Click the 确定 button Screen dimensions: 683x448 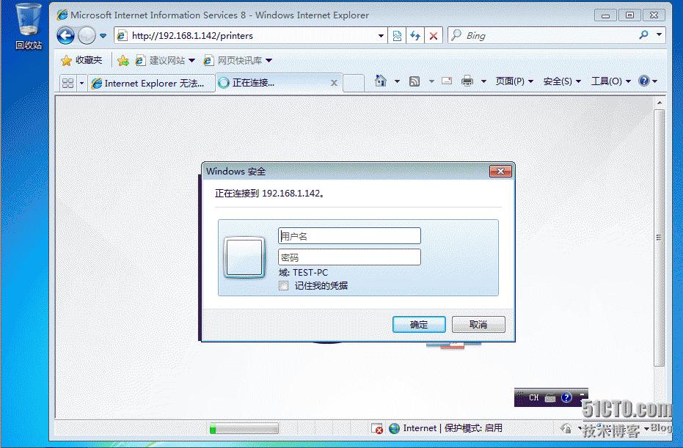[419, 324]
